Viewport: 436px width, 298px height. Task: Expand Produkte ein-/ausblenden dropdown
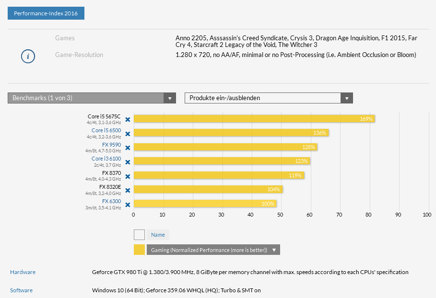269,98
